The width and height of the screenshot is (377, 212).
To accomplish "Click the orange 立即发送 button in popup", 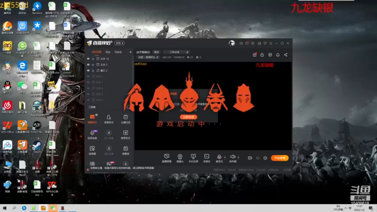I will pyautogui.click(x=188, y=117).
